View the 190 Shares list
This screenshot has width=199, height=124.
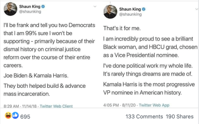coord(180,116)
